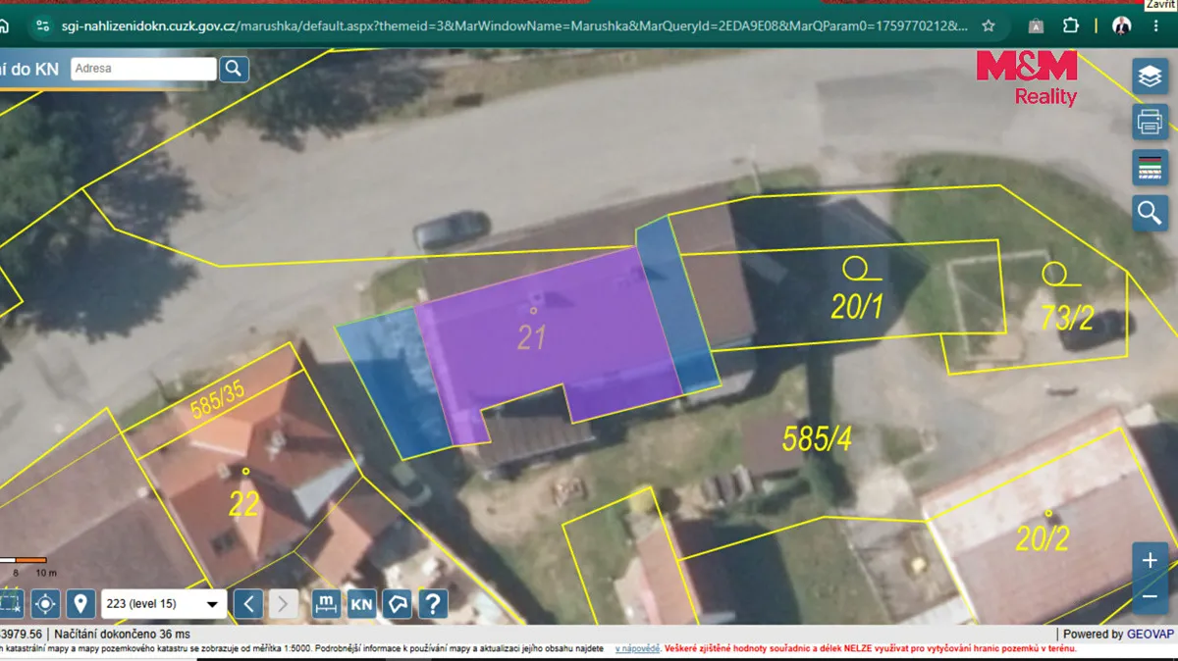Open the Chrome profile avatar
Image resolution: width=1178 pixels, height=661 pixels.
point(1121,25)
